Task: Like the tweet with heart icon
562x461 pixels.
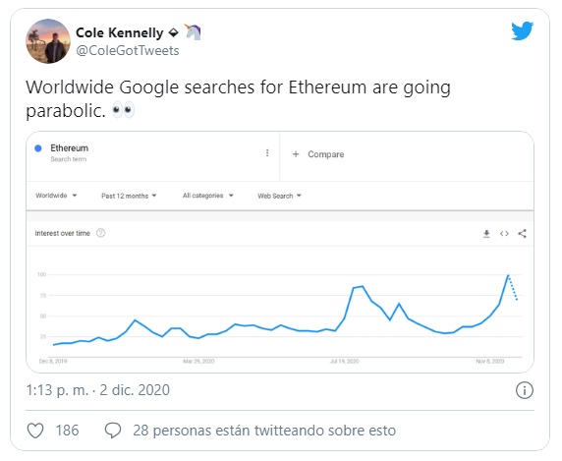Action: [35, 431]
